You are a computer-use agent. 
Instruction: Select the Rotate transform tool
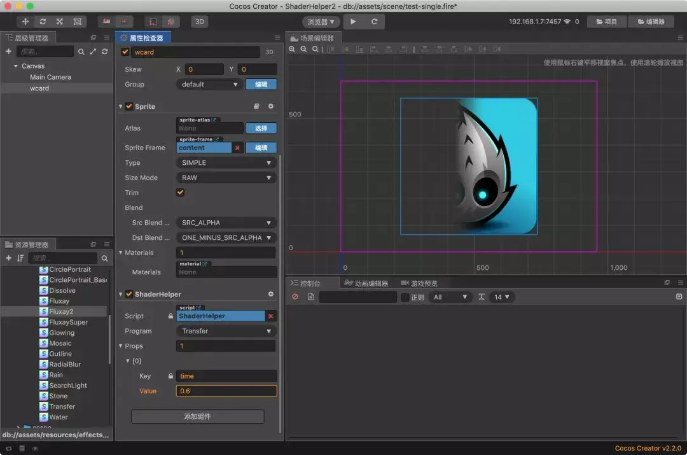point(43,22)
